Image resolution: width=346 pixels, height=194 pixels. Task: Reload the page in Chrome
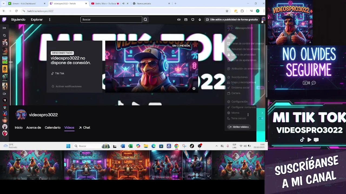(x=16, y=11)
